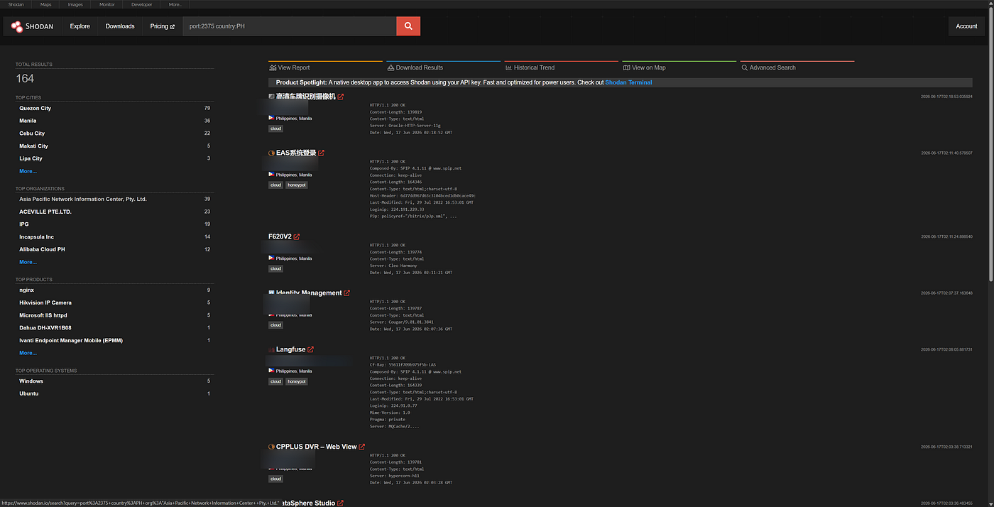994x507 pixels.
Task: Click Philippines flag under Langfuse result
Action: point(271,371)
